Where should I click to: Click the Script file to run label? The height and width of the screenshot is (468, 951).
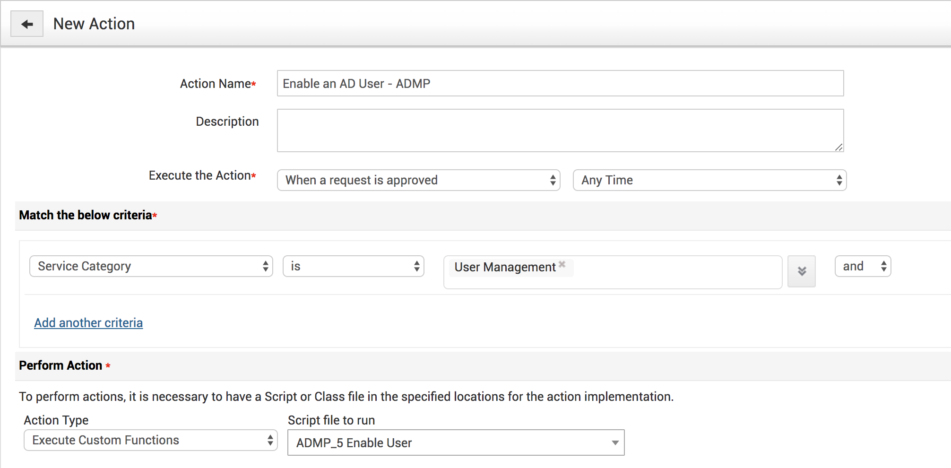331,420
